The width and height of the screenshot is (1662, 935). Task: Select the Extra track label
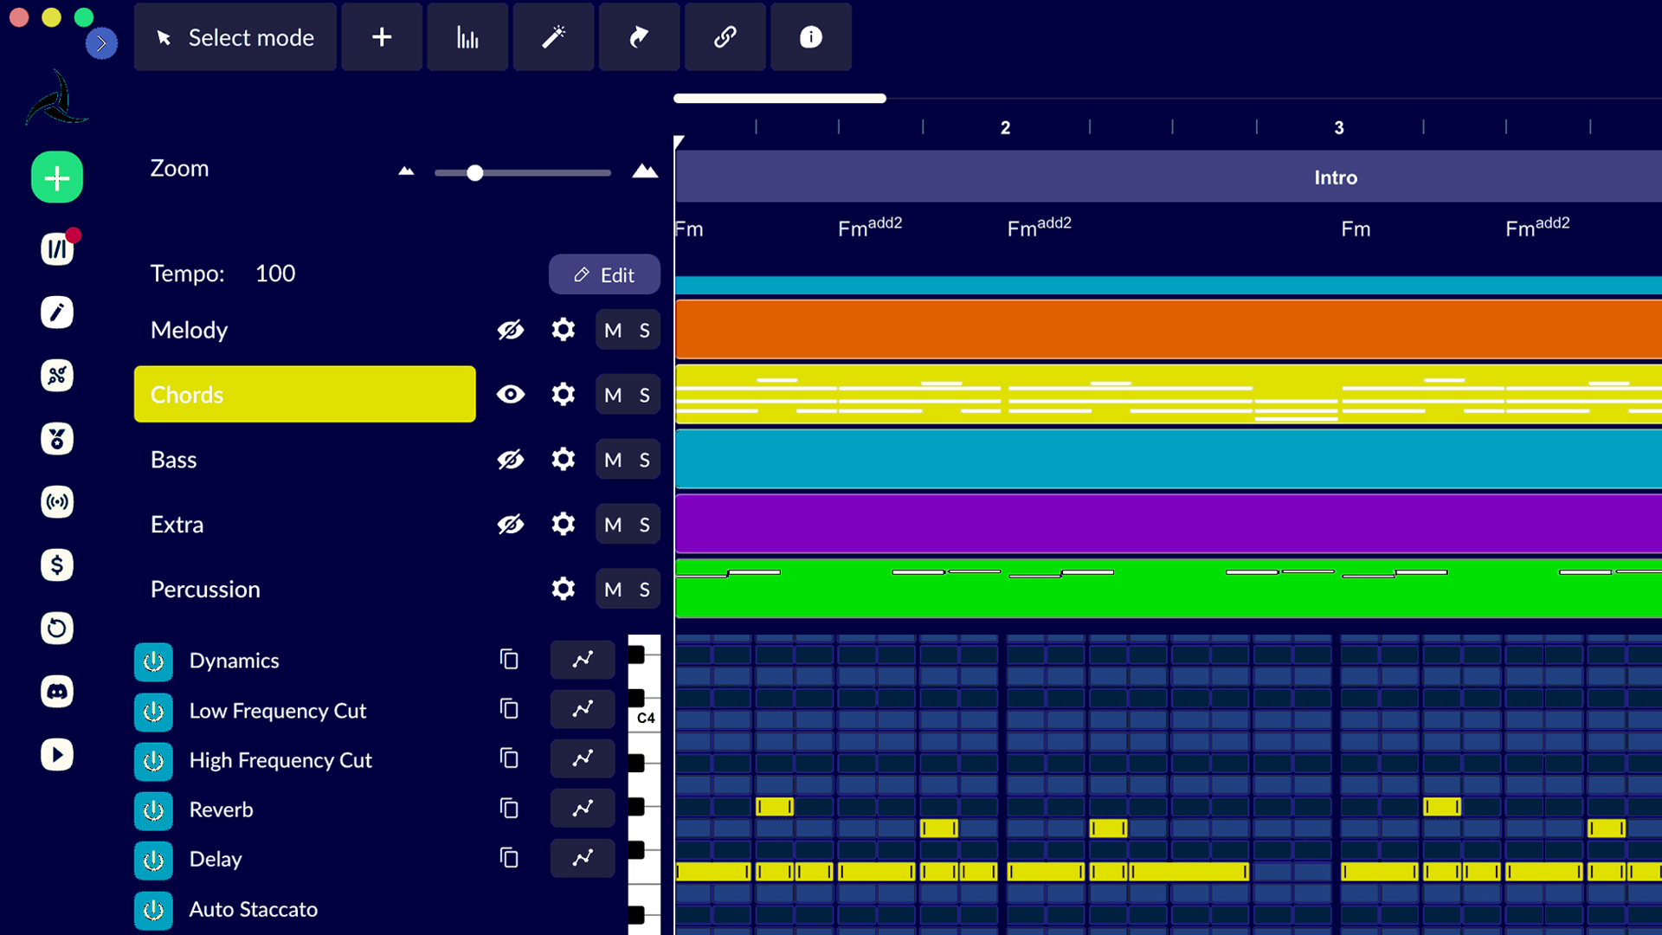click(x=177, y=525)
